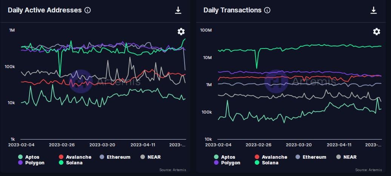Click Avalanche red dot in Daily Transactions legend
The image size is (391, 176).
point(257,157)
